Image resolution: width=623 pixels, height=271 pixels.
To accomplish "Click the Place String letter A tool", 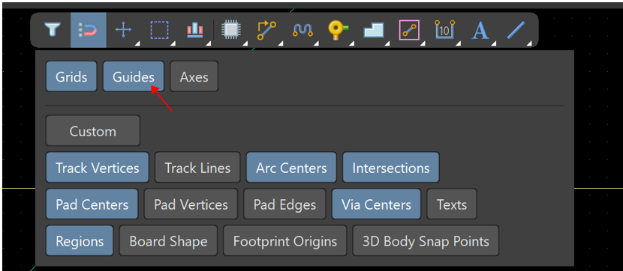I will click(x=480, y=30).
